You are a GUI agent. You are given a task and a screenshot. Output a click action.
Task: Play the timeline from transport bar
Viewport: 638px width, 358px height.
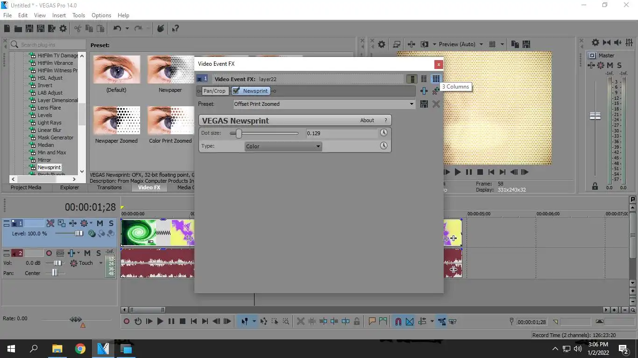point(160,321)
